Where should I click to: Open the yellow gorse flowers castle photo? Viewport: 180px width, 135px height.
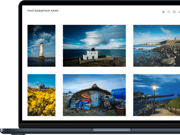tap(41, 95)
